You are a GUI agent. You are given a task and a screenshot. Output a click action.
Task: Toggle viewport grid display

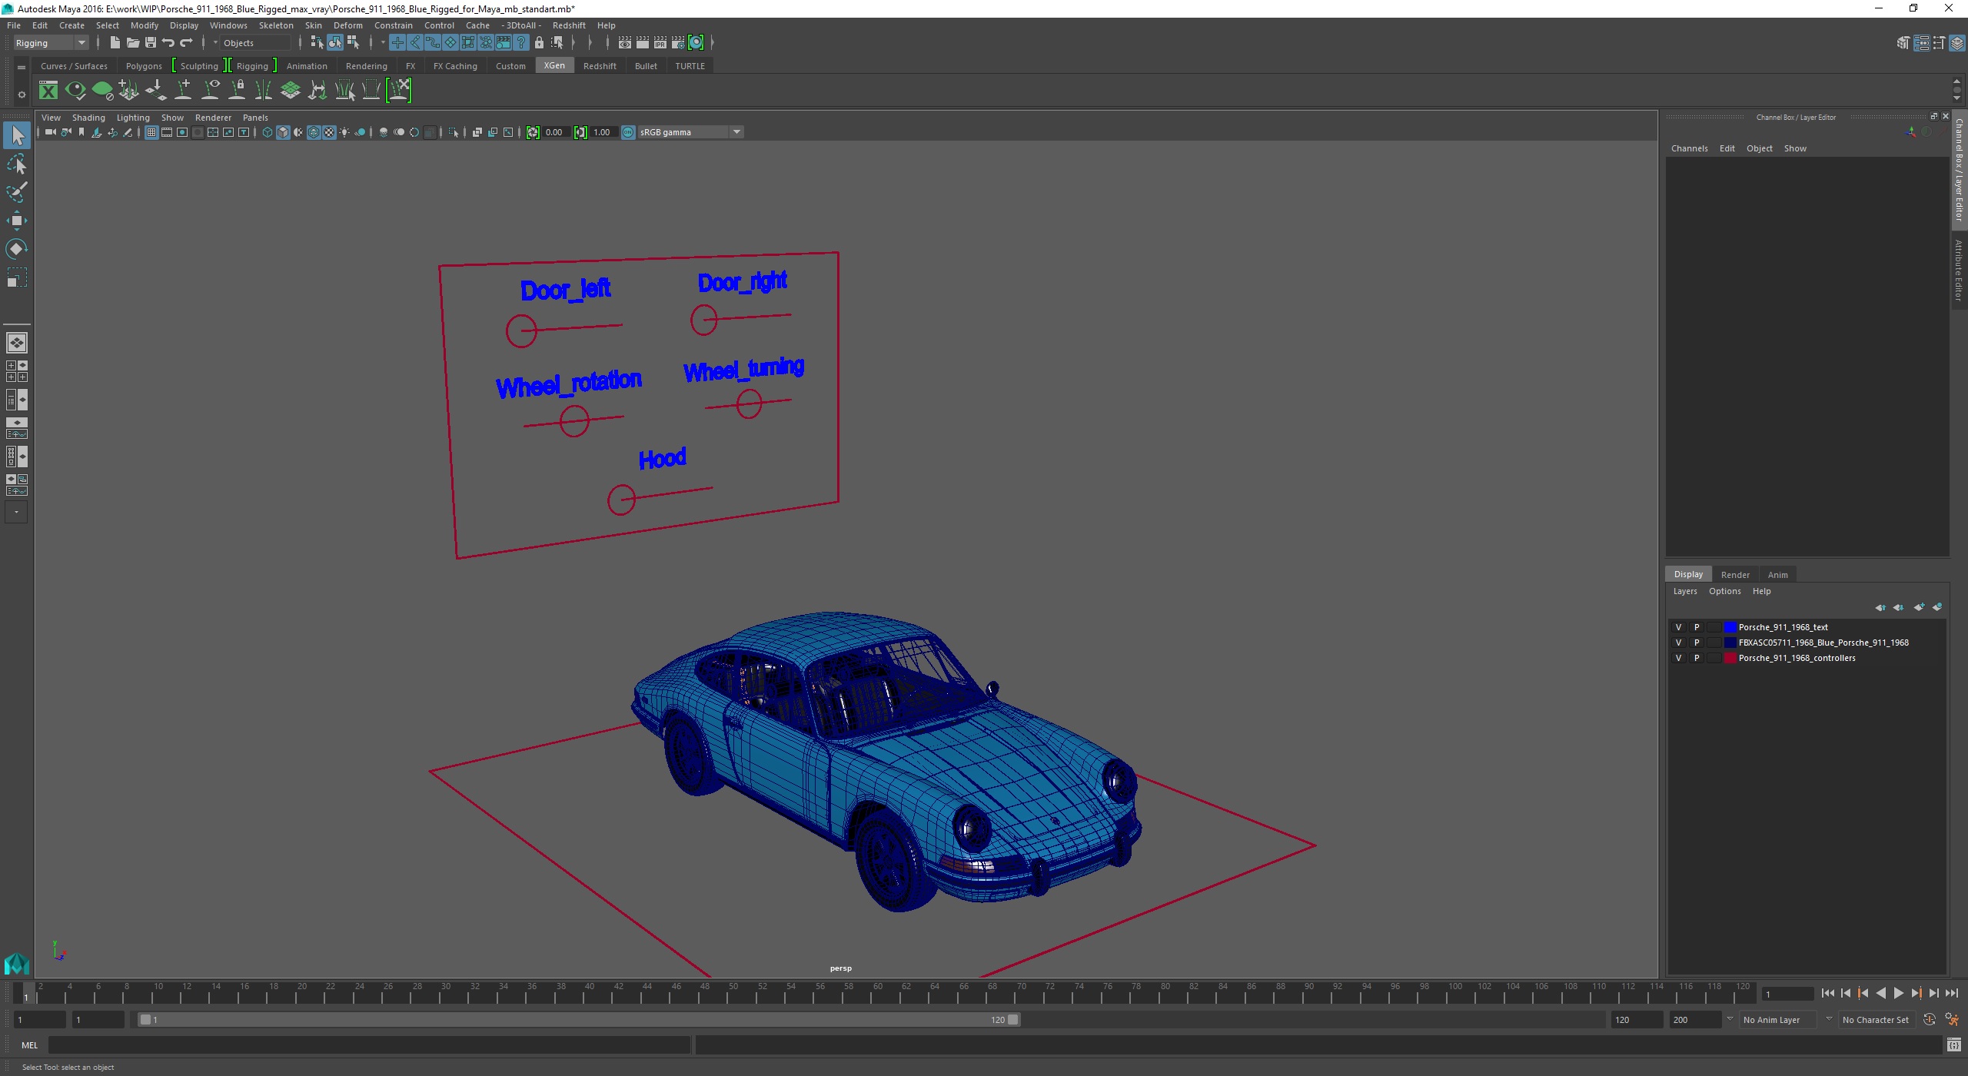tap(151, 132)
